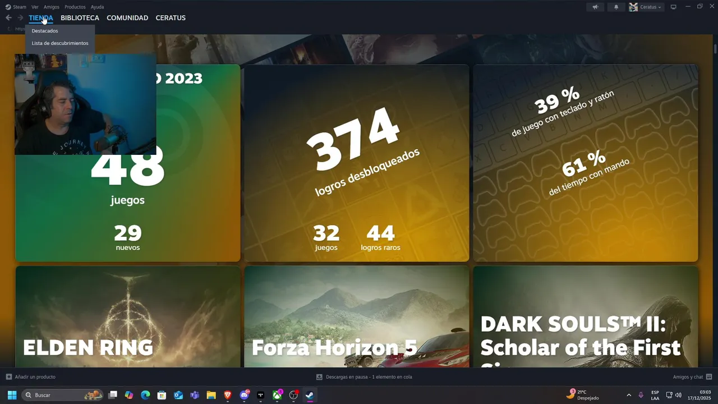The image size is (718, 404).
Task: Open the black TIDAL taskbar icon
Action: [260, 395]
